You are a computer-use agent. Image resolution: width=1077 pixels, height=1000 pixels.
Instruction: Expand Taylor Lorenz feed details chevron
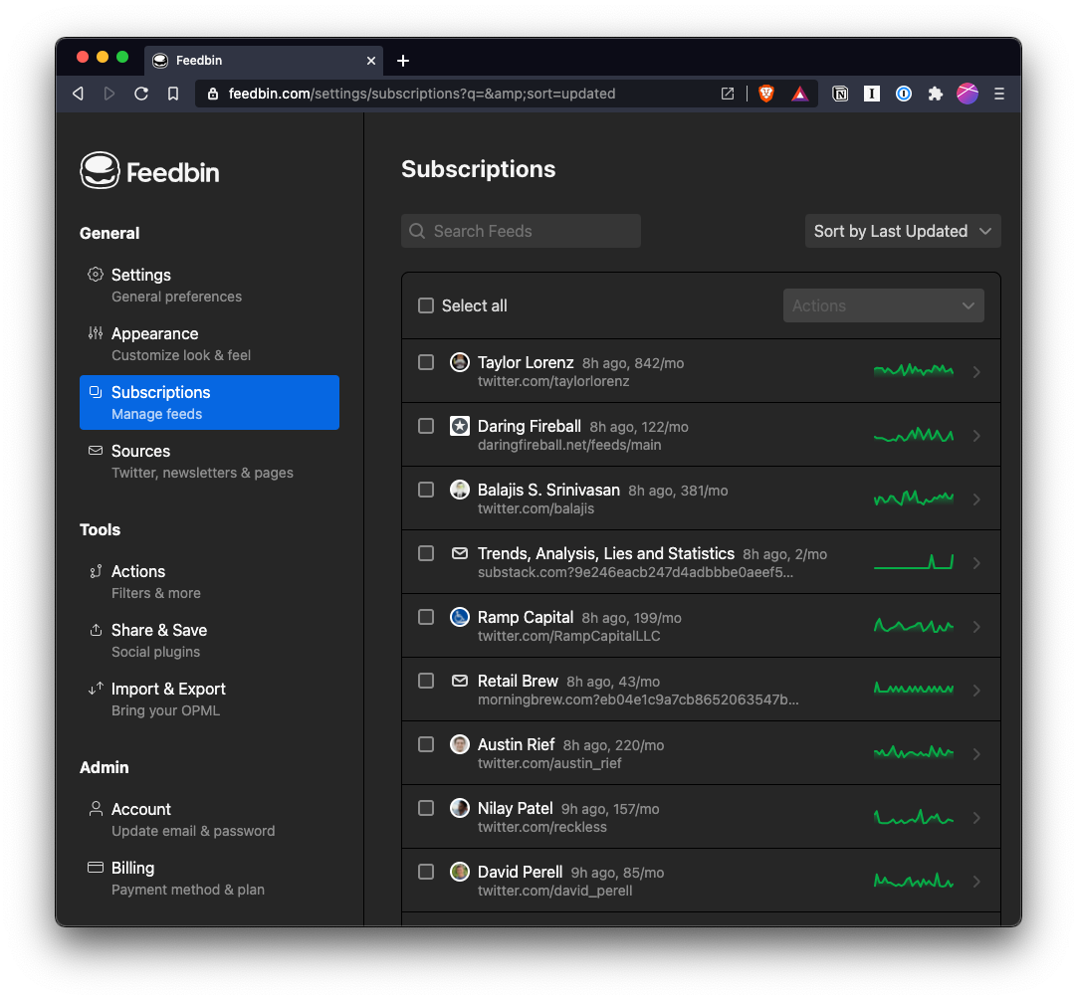tap(976, 371)
